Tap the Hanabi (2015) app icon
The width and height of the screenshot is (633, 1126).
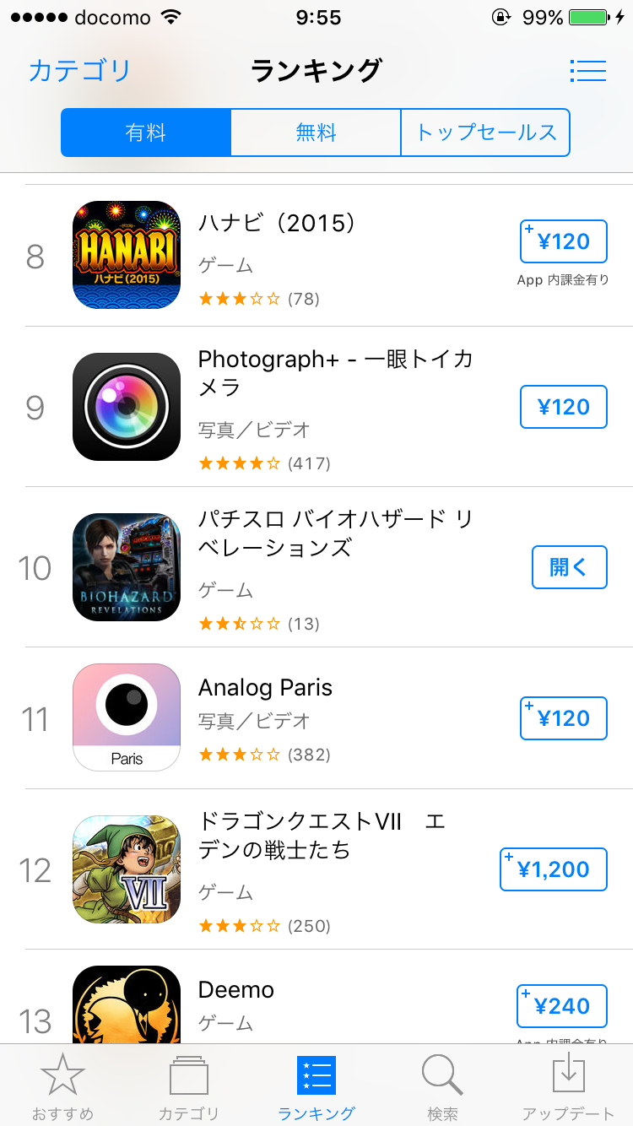[x=127, y=255]
